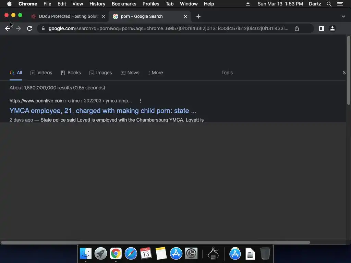Open the Profiles menu

point(151,4)
